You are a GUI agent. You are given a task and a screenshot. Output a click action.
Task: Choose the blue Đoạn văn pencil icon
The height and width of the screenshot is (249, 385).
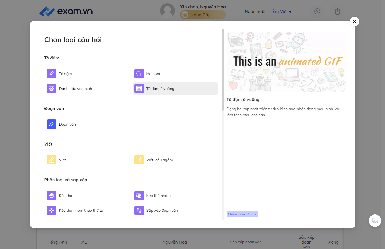click(52, 124)
